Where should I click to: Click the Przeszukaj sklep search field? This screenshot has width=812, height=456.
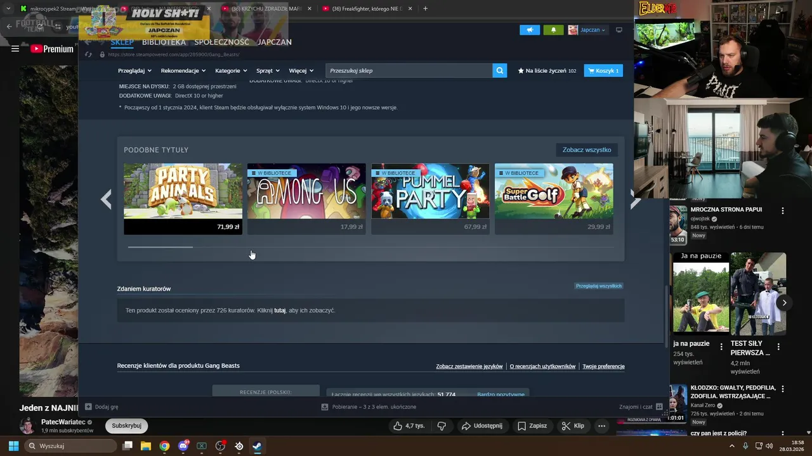click(x=409, y=71)
